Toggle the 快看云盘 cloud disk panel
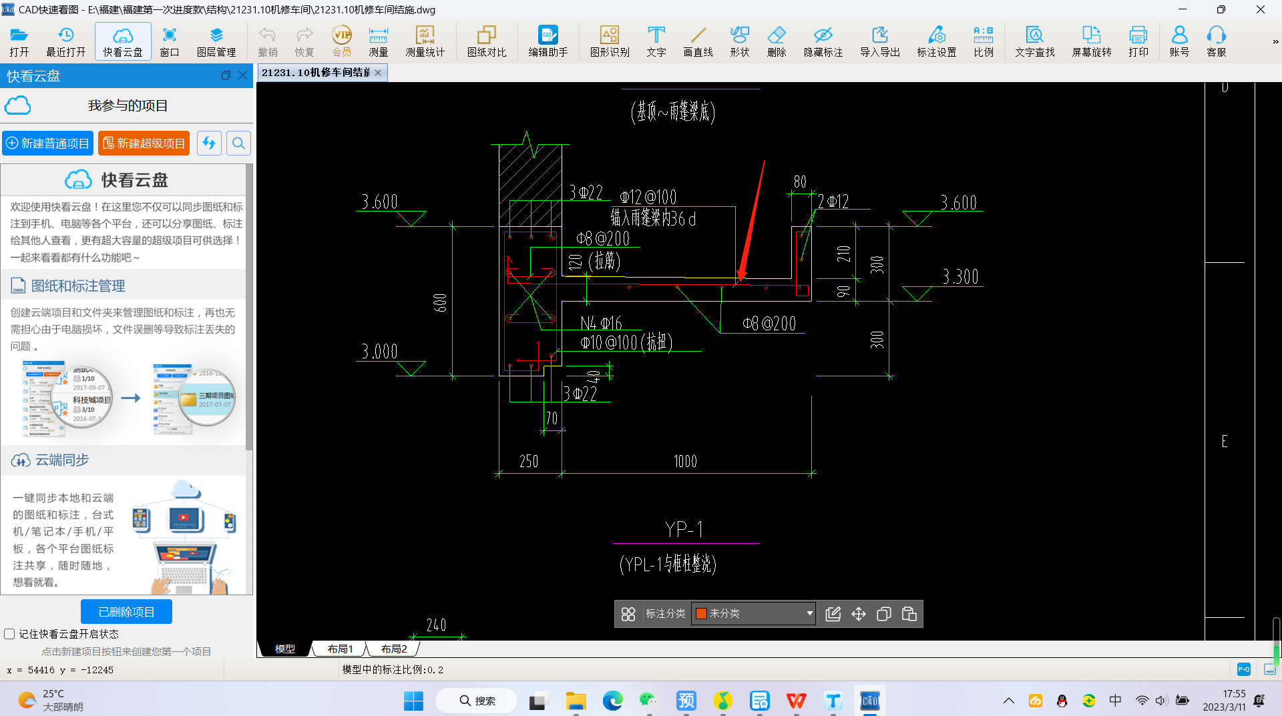This screenshot has height=716, width=1282. pos(123,41)
